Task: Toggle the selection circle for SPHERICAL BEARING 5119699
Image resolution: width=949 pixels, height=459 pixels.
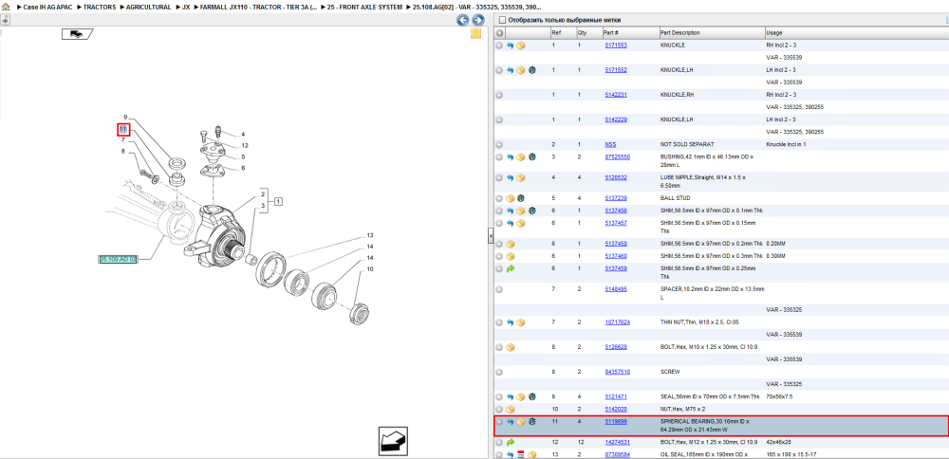Action: tap(499, 421)
